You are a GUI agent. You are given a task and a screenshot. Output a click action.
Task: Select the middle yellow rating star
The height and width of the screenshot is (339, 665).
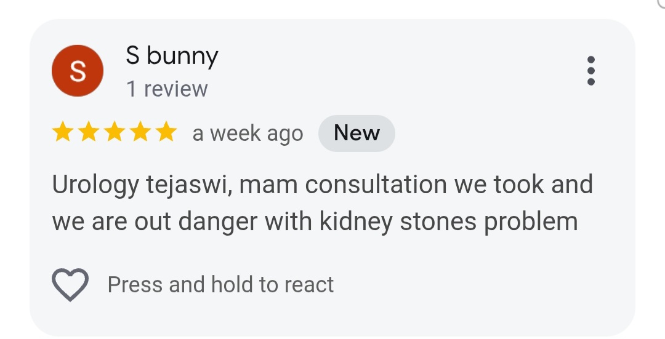(x=115, y=132)
